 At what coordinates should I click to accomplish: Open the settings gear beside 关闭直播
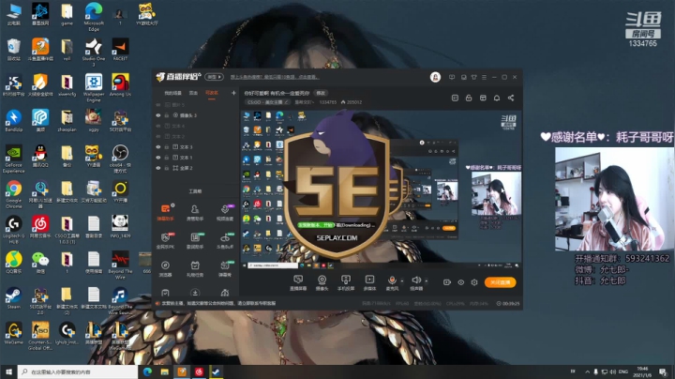(474, 282)
